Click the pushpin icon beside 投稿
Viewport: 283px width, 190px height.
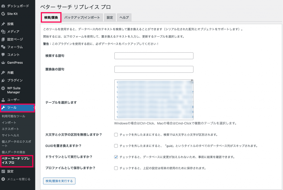tap(3, 24)
